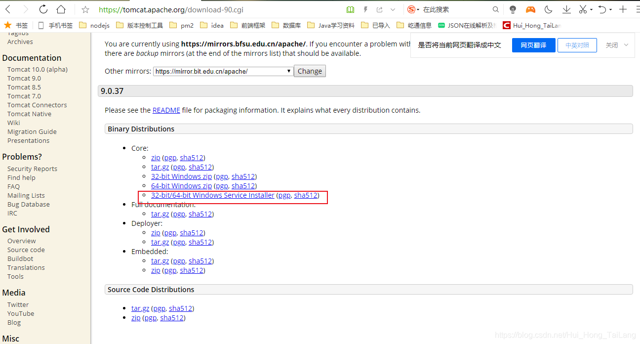Click the address bar URL
Image resolution: width=640 pixels, height=344 pixels.
point(171,9)
